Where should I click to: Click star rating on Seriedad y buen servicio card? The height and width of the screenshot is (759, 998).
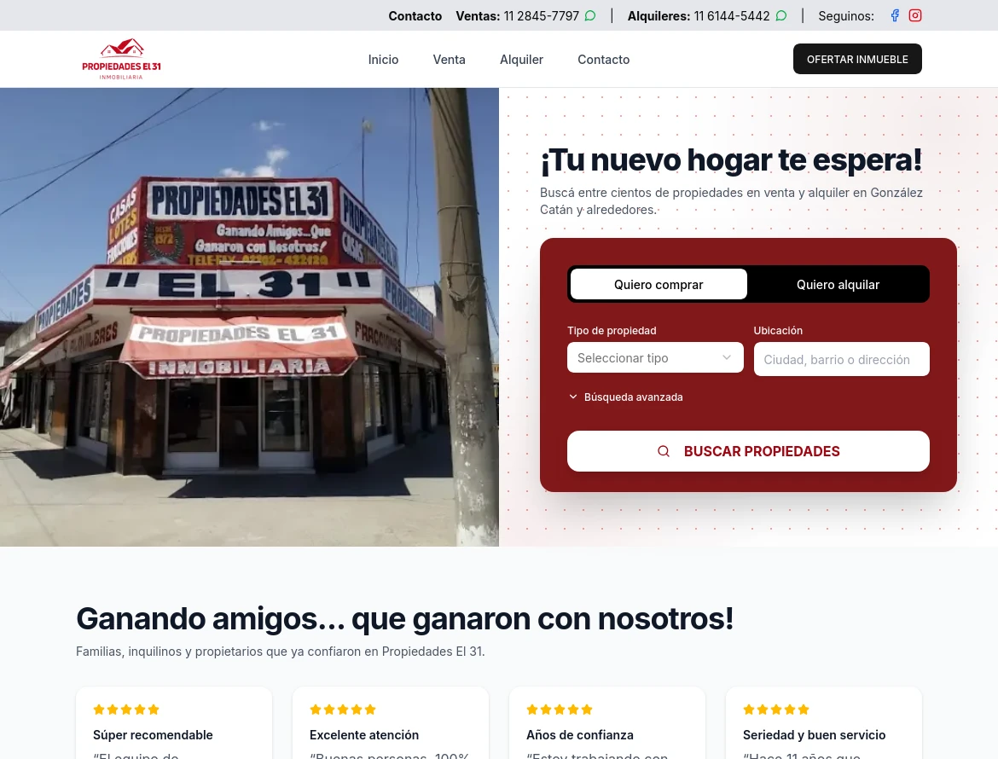(776, 710)
